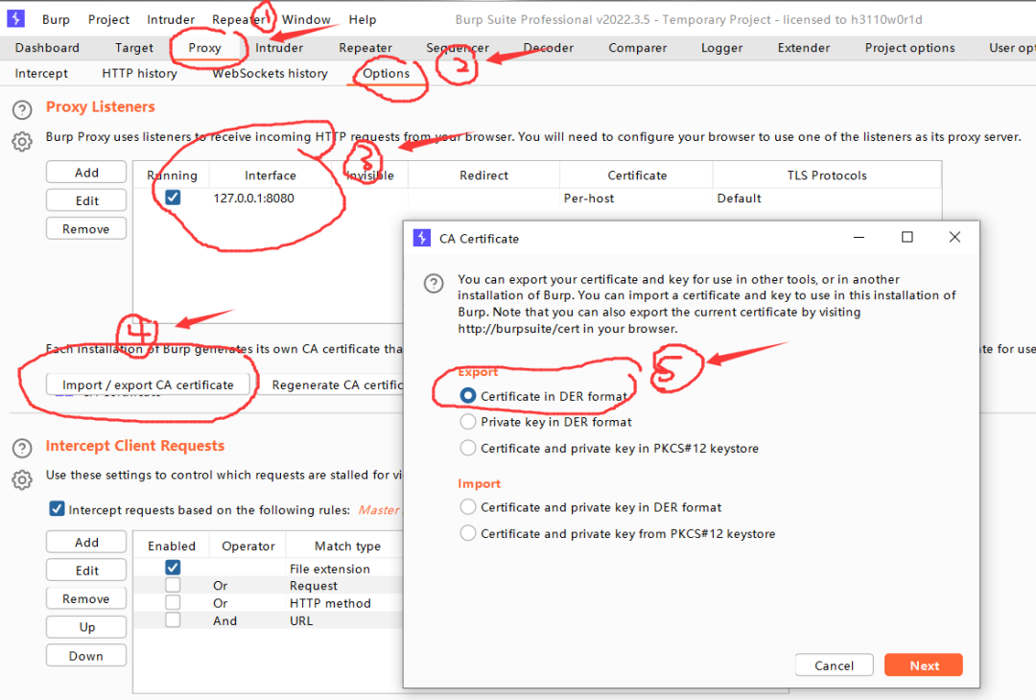Click CA Certificate dialog help icon

pyautogui.click(x=434, y=283)
